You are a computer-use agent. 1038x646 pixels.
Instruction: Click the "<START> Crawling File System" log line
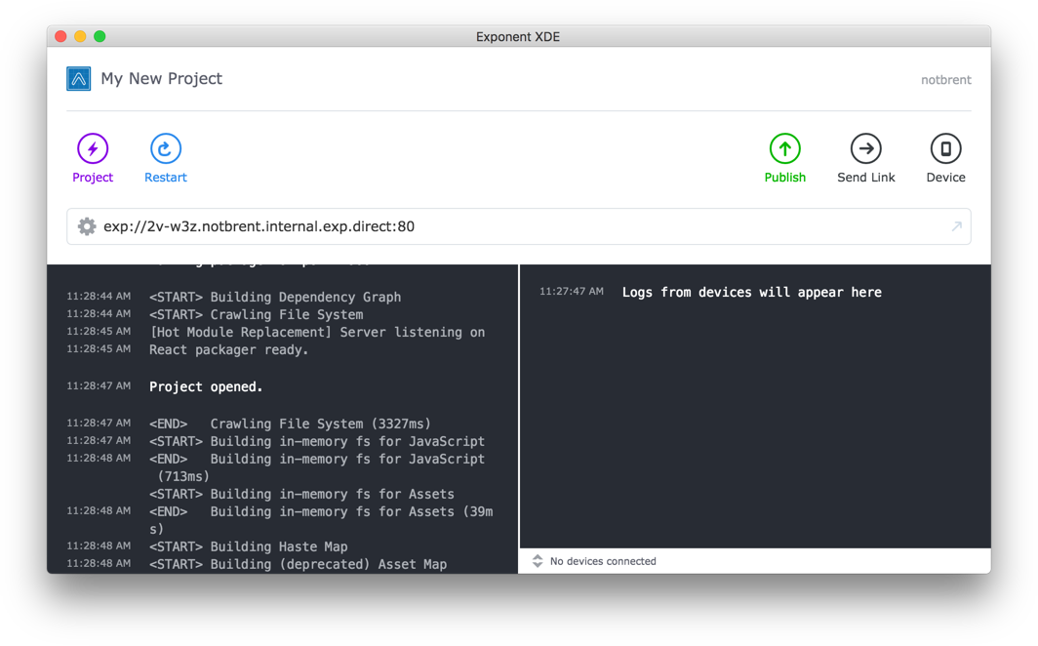point(257,314)
